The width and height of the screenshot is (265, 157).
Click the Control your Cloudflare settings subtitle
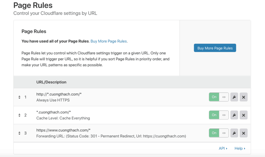tap(55, 13)
